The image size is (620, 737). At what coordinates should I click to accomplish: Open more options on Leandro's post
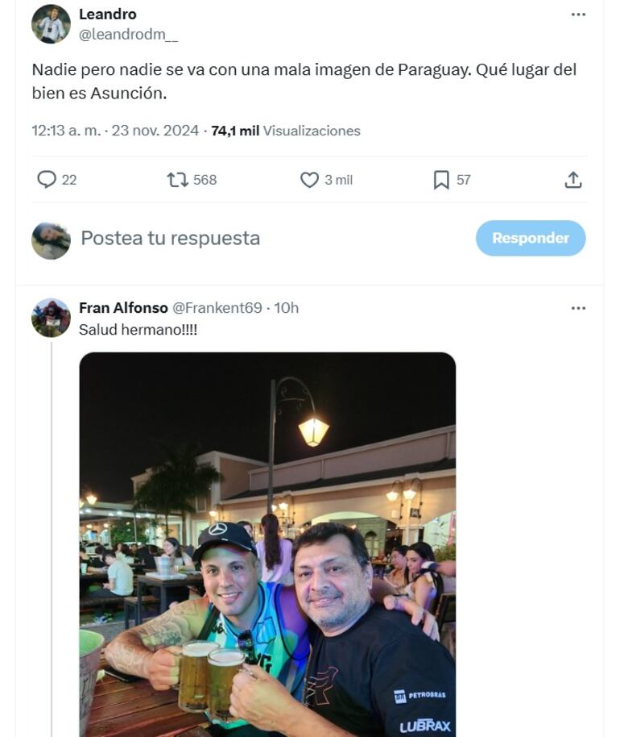tap(578, 15)
